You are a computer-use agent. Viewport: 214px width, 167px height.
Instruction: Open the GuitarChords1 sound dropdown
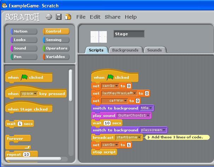pos(134,115)
